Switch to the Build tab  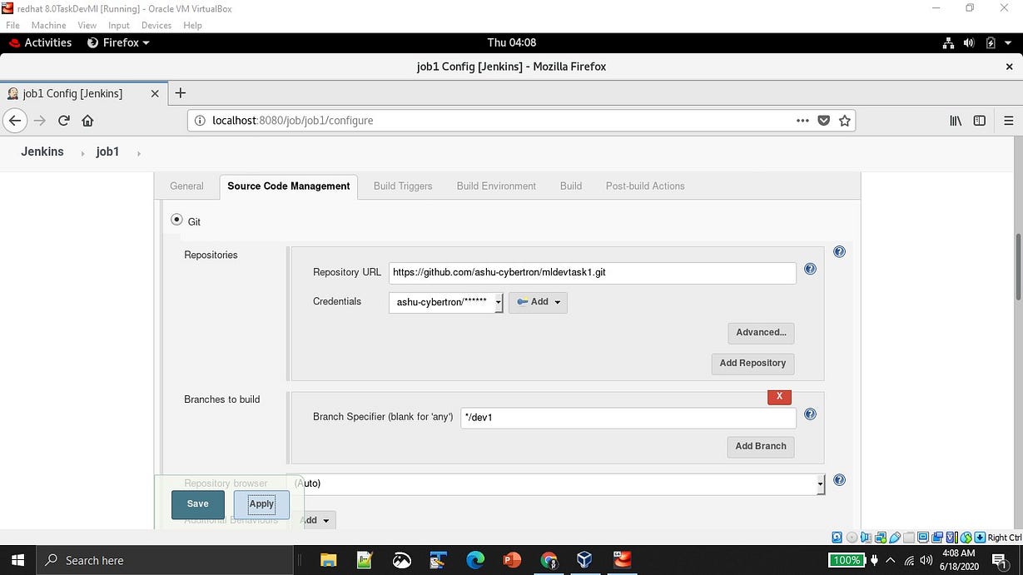tap(571, 186)
